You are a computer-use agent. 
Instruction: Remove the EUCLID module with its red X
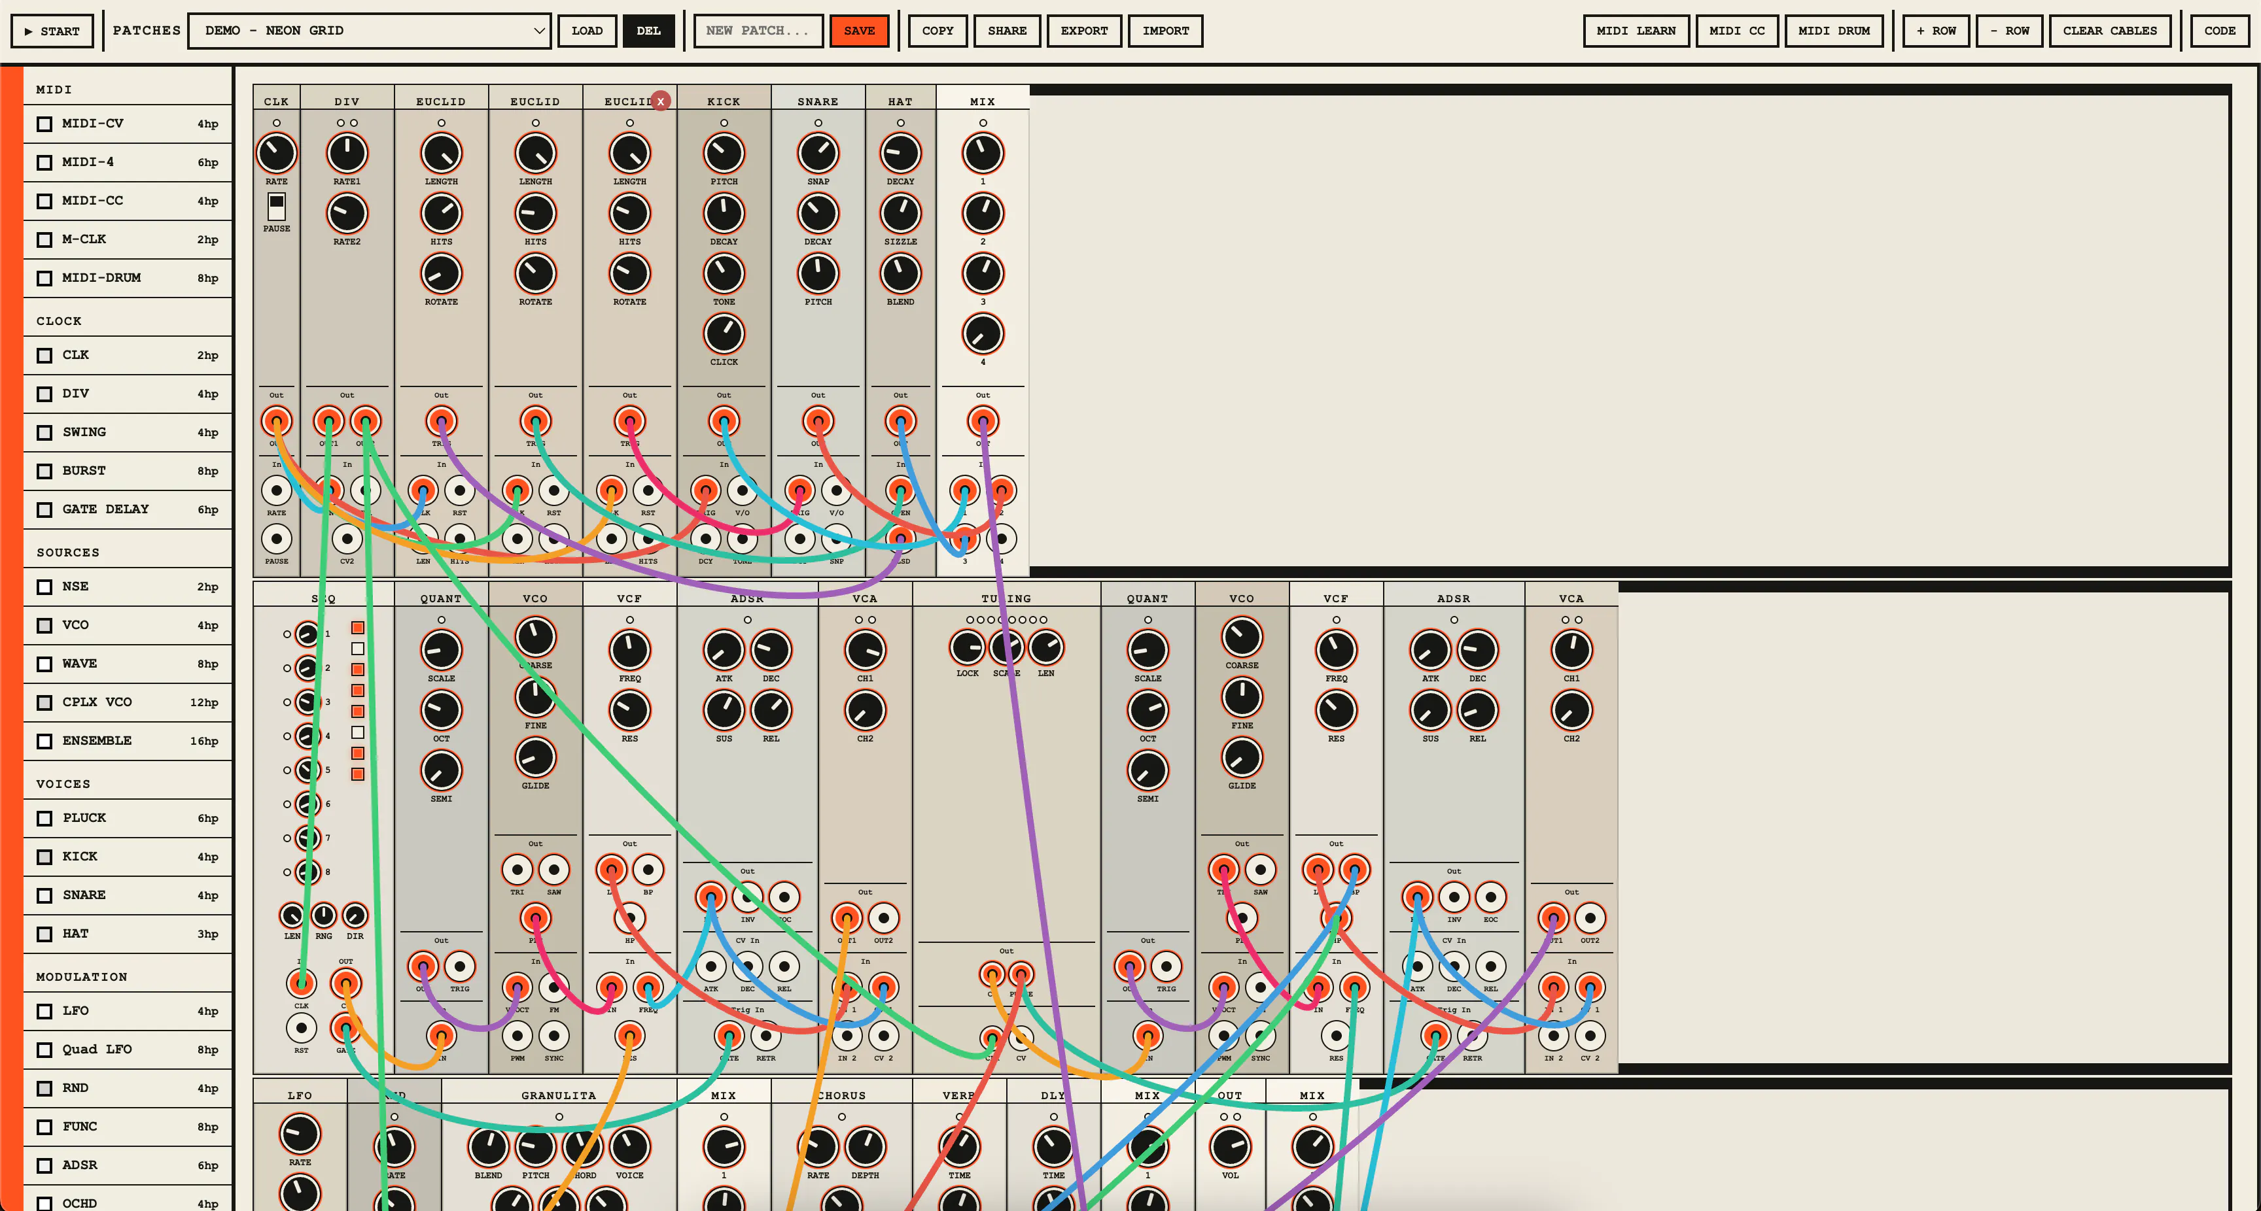click(x=661, y=101)
